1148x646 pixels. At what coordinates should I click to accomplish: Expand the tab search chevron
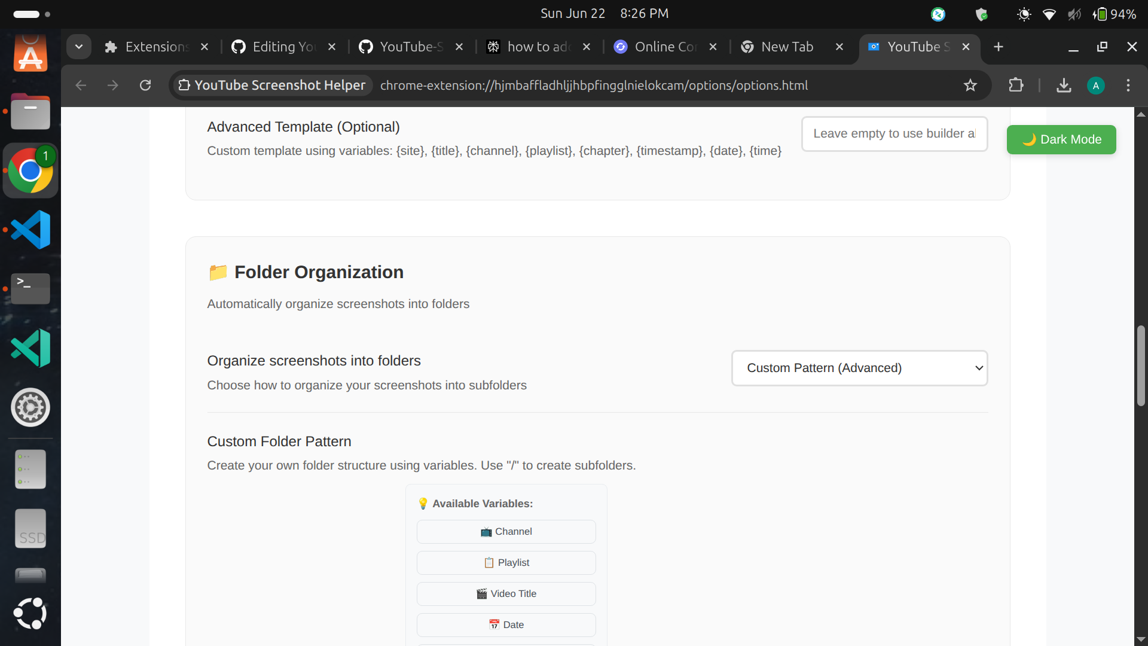click(x=78, y=47)
